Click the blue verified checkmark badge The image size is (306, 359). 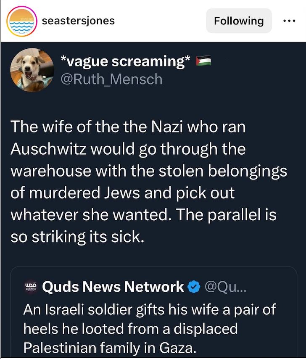pyautogui.click(x=193, y=287)
